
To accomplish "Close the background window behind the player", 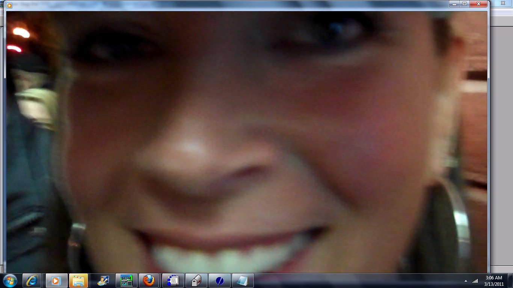I will (503, 3).
